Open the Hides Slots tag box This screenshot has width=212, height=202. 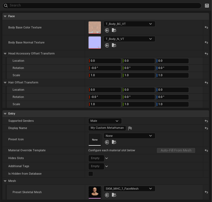click(96, 158)
